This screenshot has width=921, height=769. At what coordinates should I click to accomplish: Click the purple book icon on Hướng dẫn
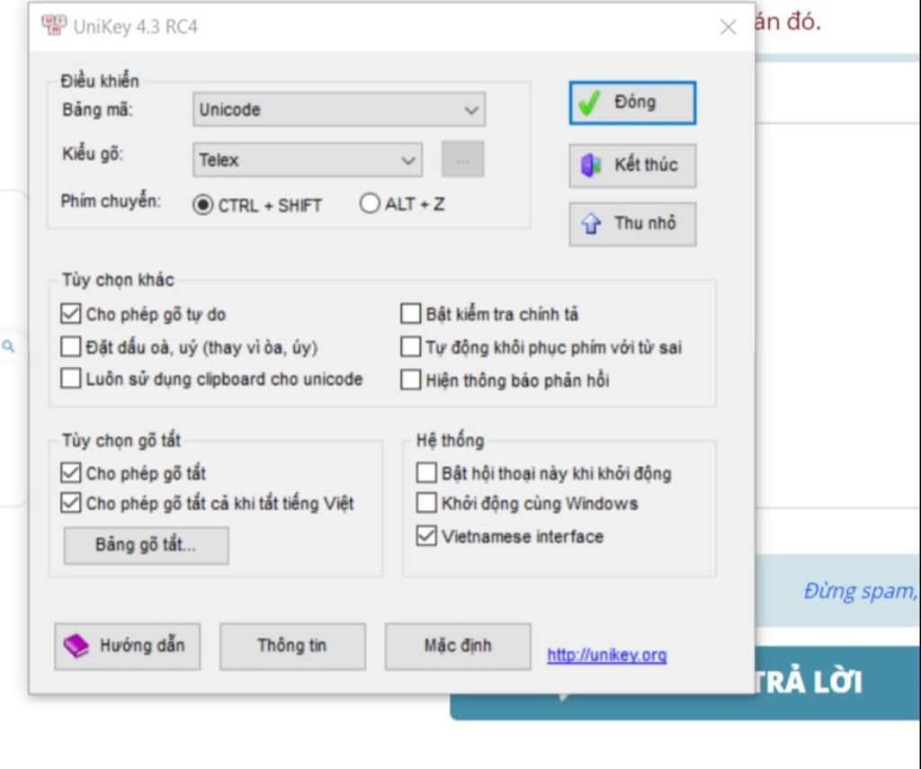coord(76,646)
